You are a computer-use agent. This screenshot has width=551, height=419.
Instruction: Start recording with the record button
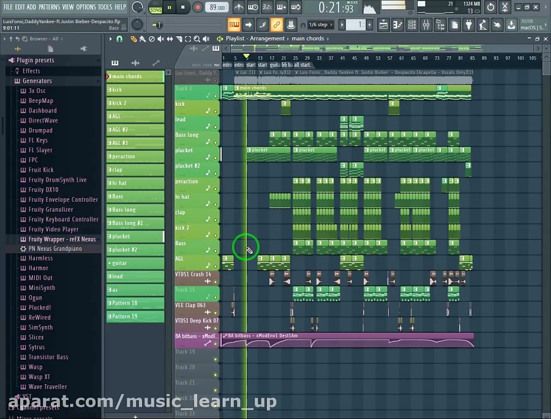point(198,7)
